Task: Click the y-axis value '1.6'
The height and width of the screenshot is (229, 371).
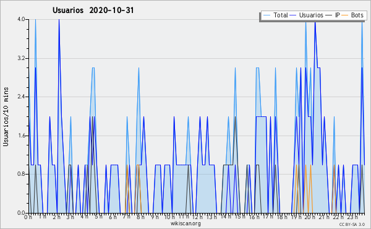Action: (21, 136)
